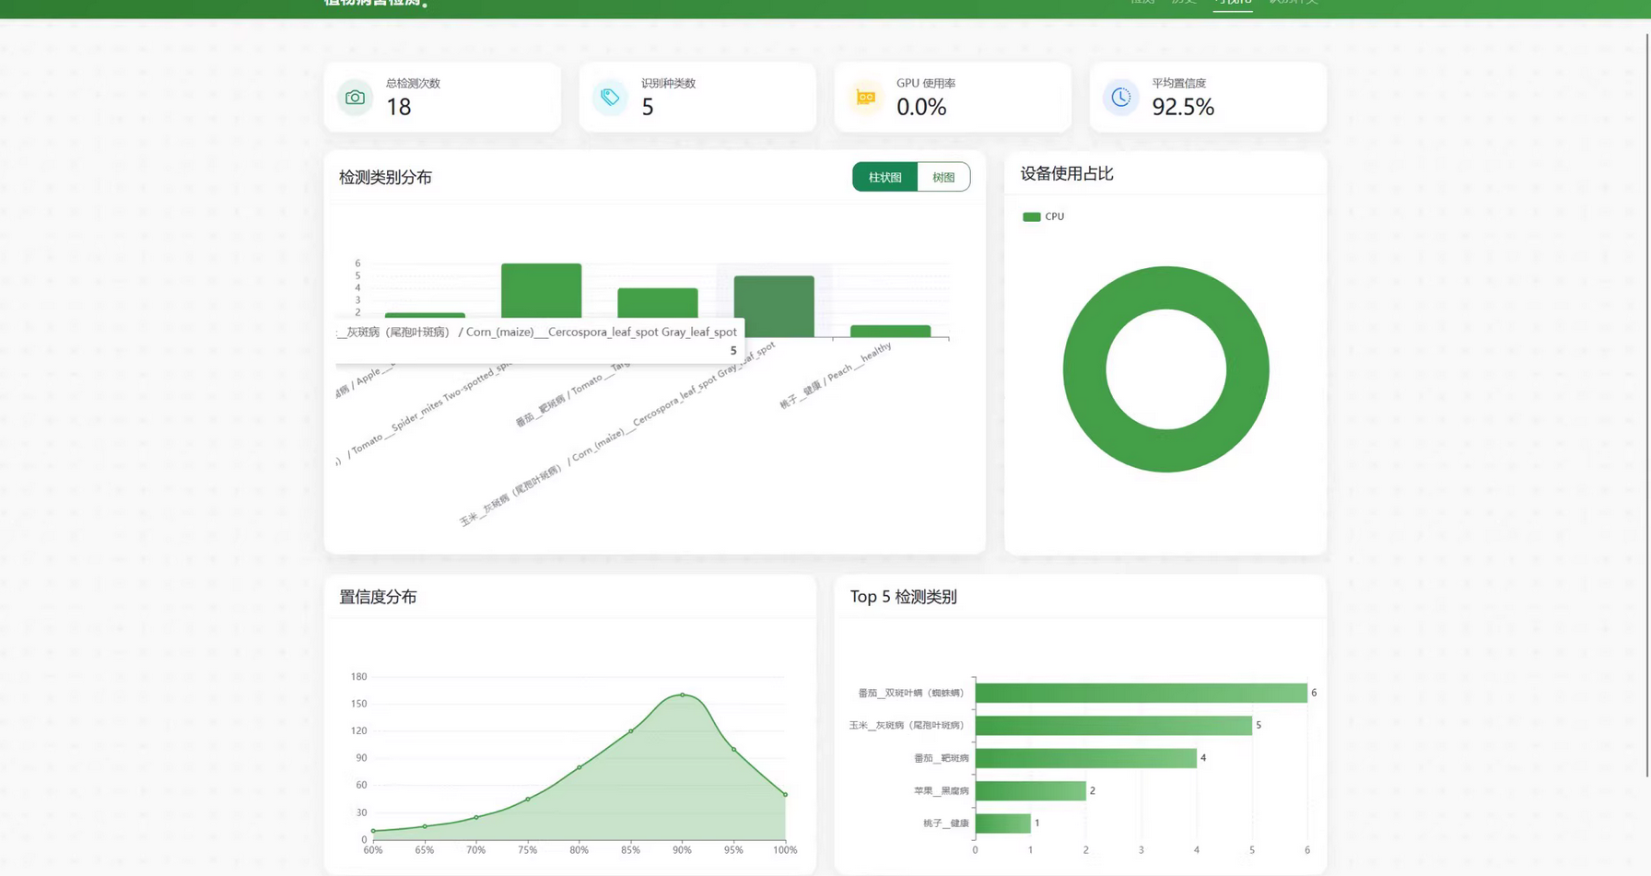1651x876 pixels.
Task: Click the camera icon in 总检测次数 card
Action: click(355, 98)
